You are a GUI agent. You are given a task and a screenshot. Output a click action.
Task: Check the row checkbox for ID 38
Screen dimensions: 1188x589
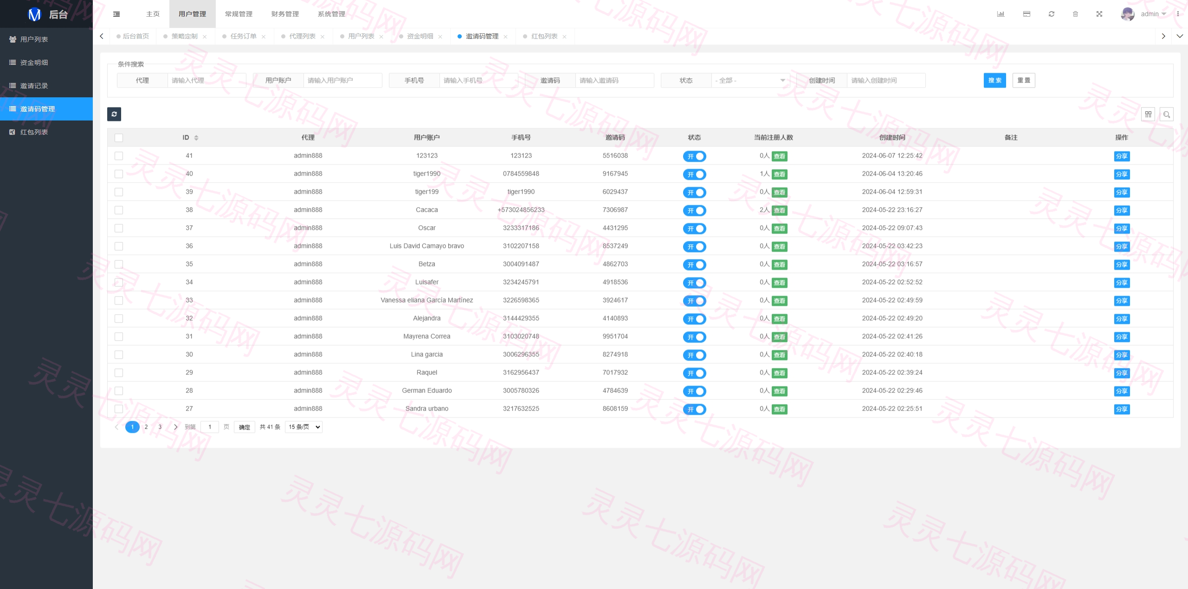point(119,210)
